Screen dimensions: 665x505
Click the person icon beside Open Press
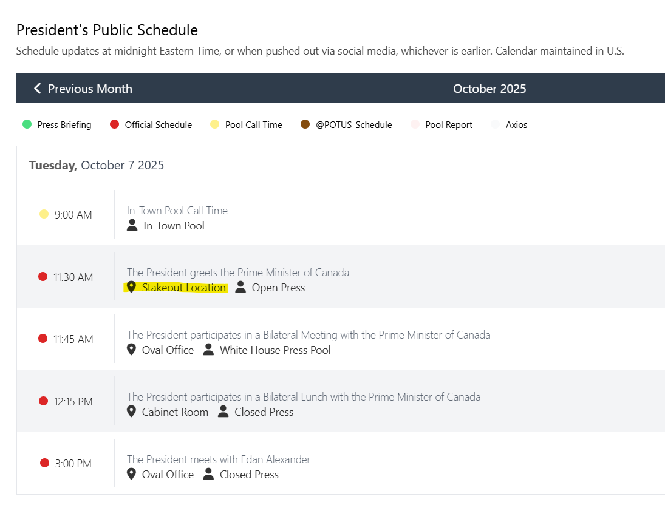240,288
